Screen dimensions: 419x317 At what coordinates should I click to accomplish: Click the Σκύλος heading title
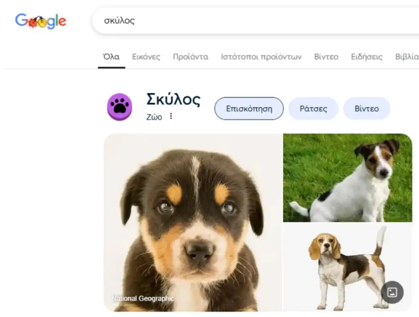(173, 99)
